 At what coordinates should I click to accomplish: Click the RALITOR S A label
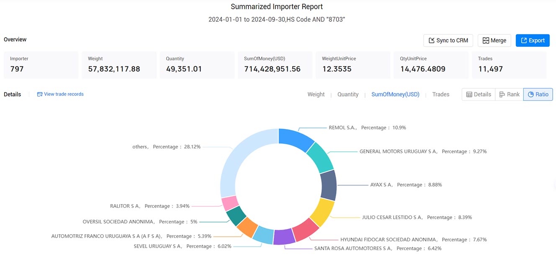pos(150,206)
